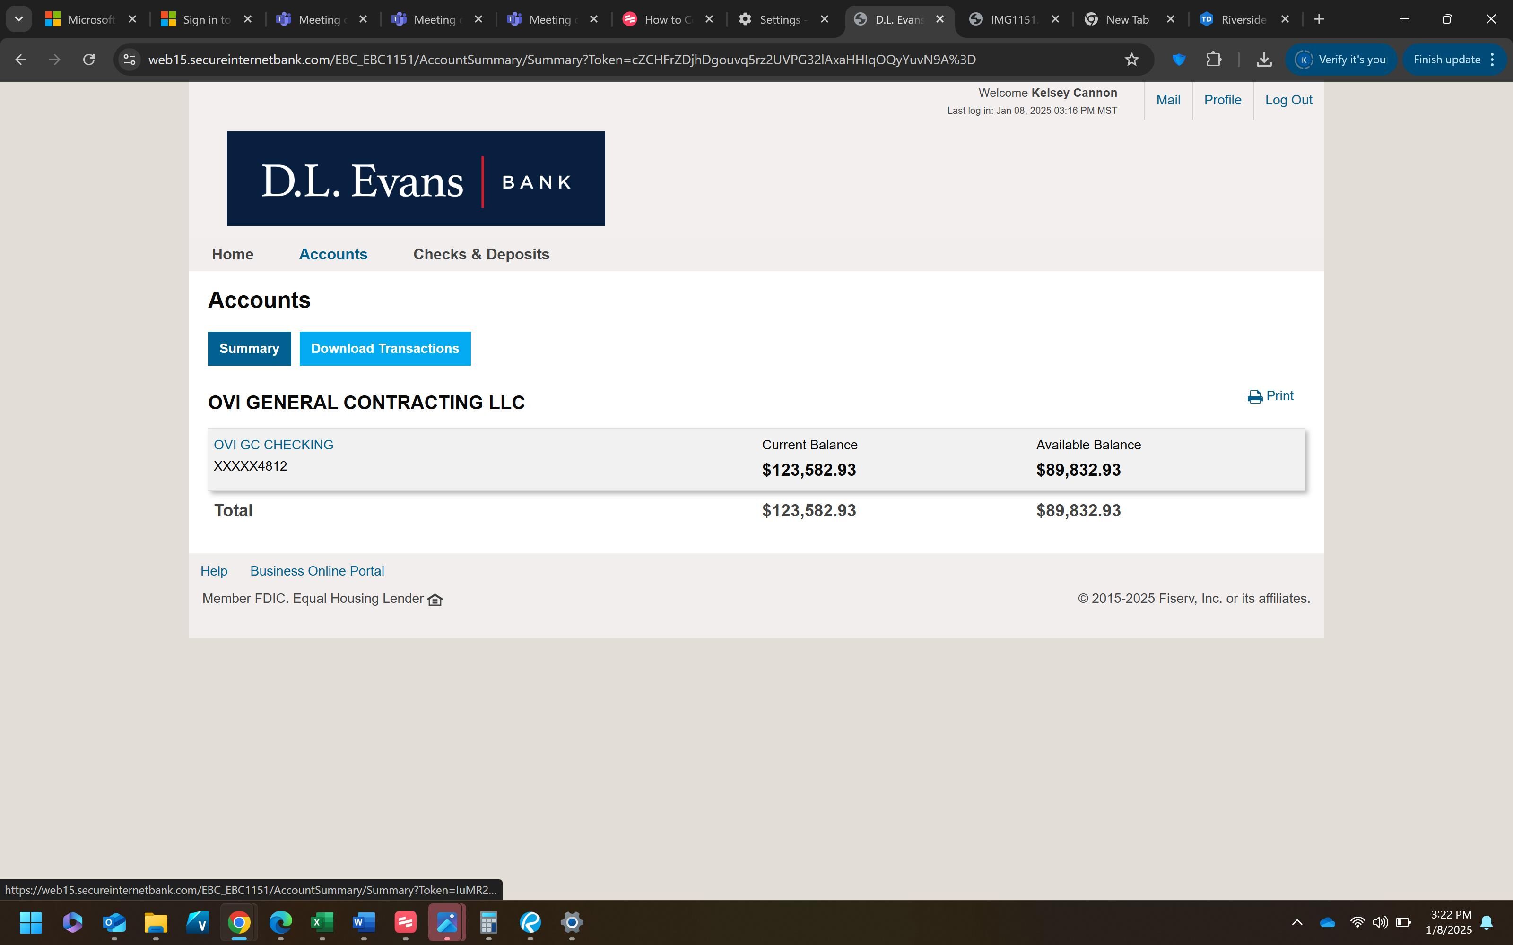Open the blue shield extension icon
Image resolution: width=1513 pixels, height=945 pixels.
[1179, 60]
